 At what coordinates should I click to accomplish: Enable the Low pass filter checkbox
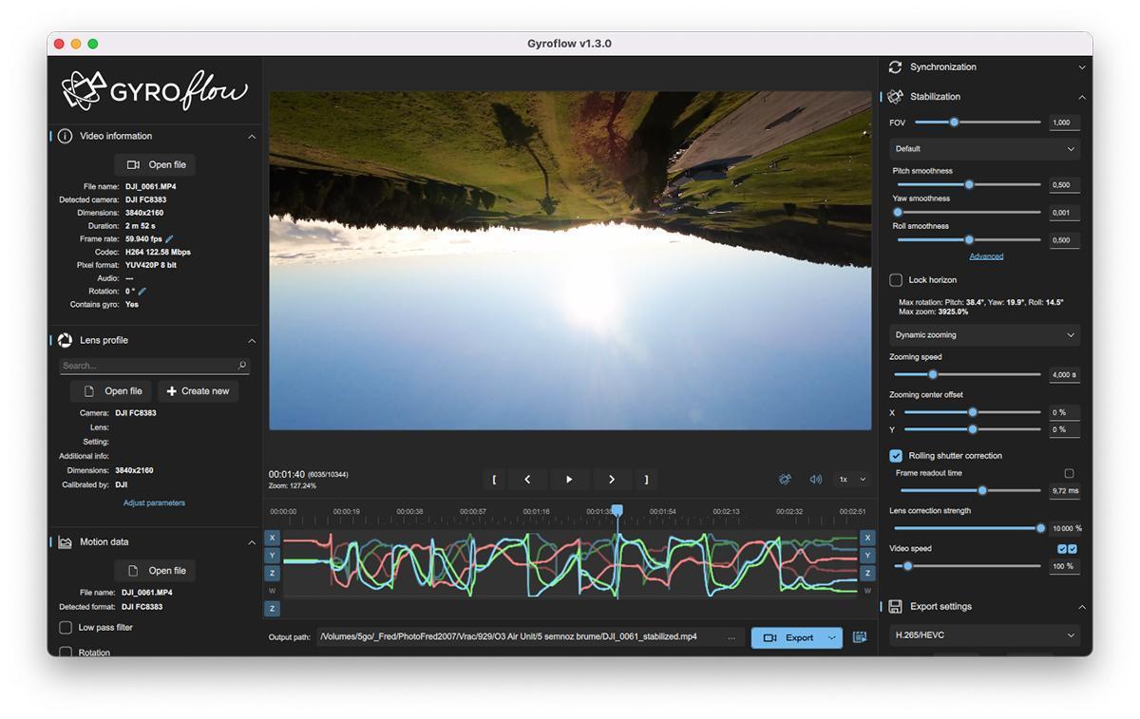point(66,628)
